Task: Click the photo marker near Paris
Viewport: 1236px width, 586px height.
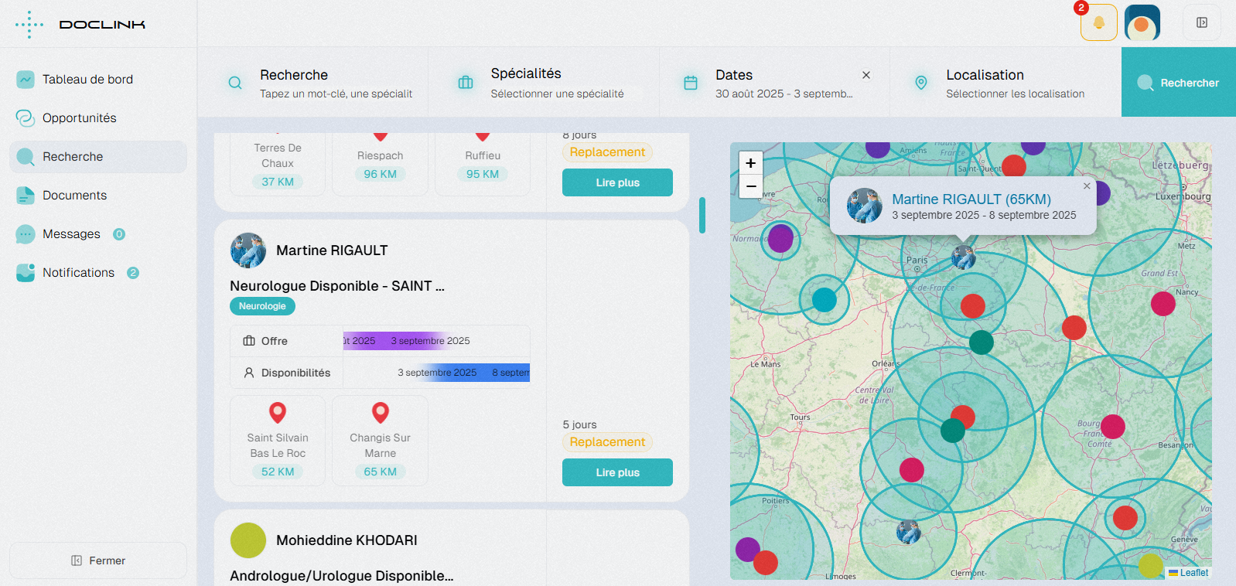Action: (x=963, y=257)
